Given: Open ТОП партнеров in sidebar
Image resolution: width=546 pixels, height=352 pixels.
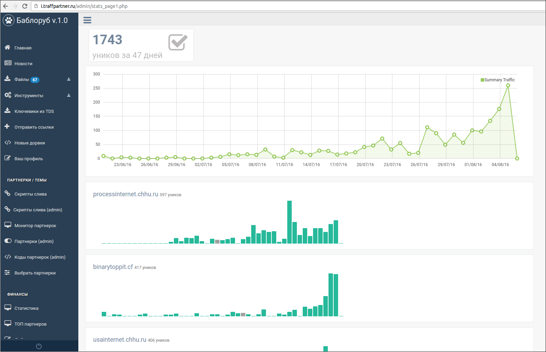Looking at the screenshot, I should (30, 324).
